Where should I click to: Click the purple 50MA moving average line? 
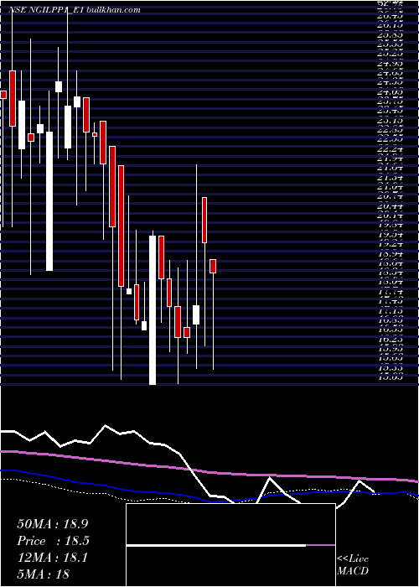pos(209,471)
